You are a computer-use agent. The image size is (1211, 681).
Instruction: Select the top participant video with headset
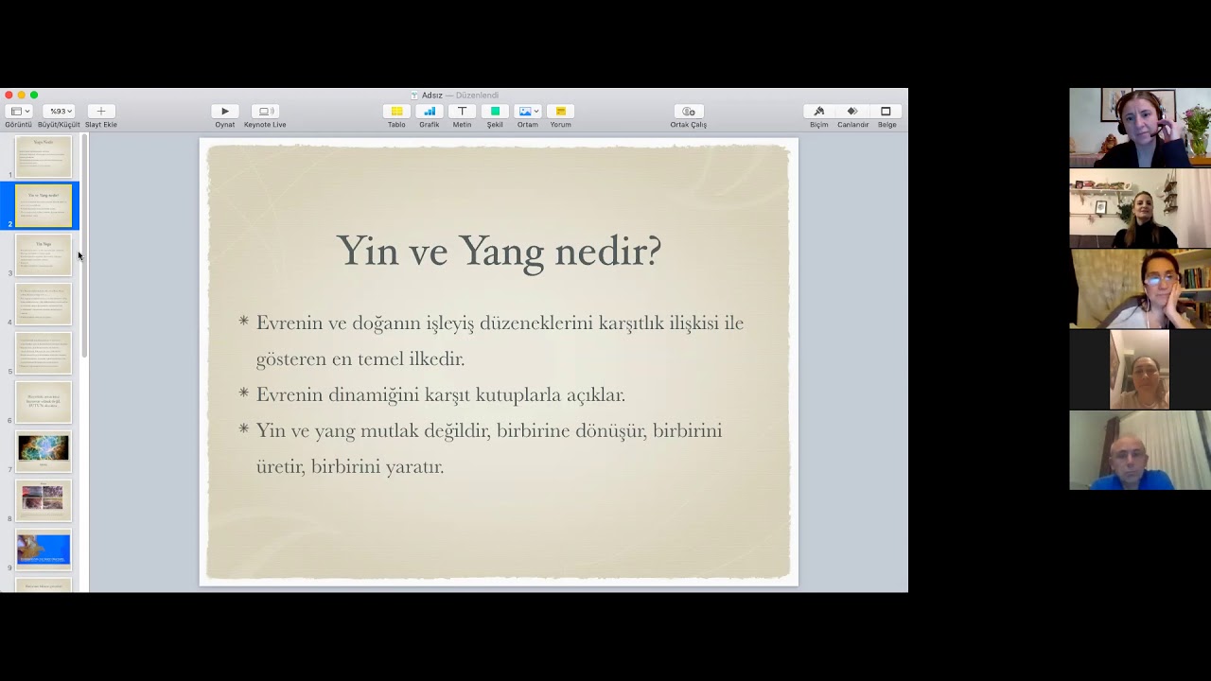[1140, 128]
